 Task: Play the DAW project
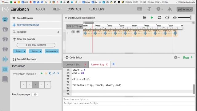(x=152, y=18)
